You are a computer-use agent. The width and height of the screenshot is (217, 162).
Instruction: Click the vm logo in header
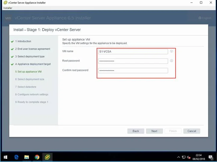point(8,18)
